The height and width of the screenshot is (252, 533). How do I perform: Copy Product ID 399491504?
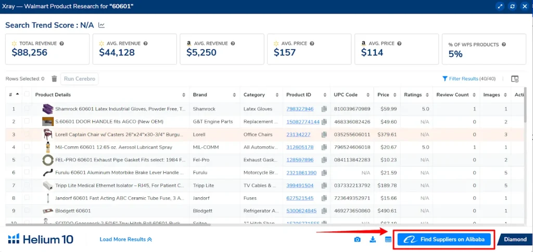pyautogui.click(x=324, y=185)
